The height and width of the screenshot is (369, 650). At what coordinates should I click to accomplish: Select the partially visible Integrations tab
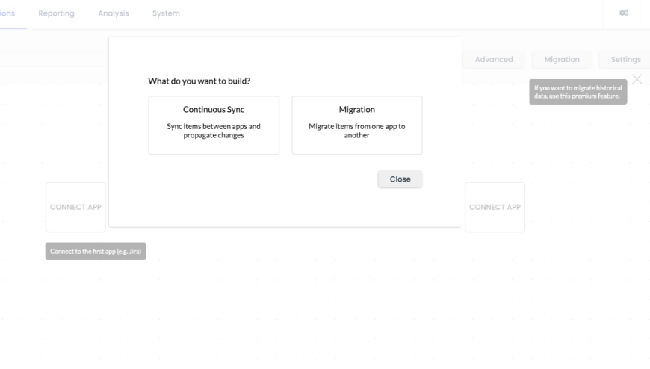9,14
